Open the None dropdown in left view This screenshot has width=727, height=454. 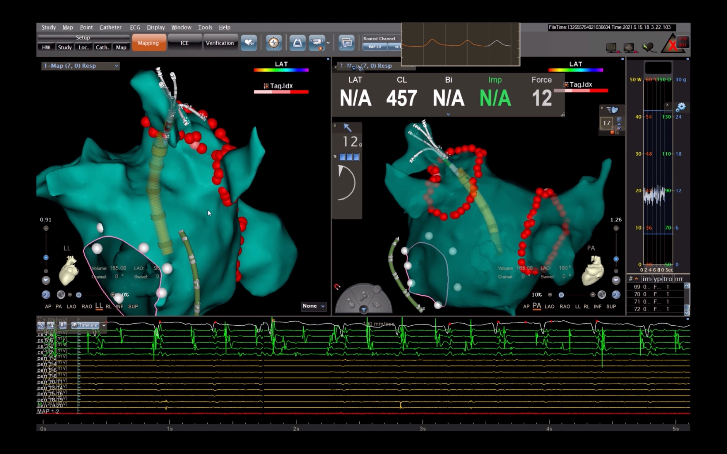point(313,306)
